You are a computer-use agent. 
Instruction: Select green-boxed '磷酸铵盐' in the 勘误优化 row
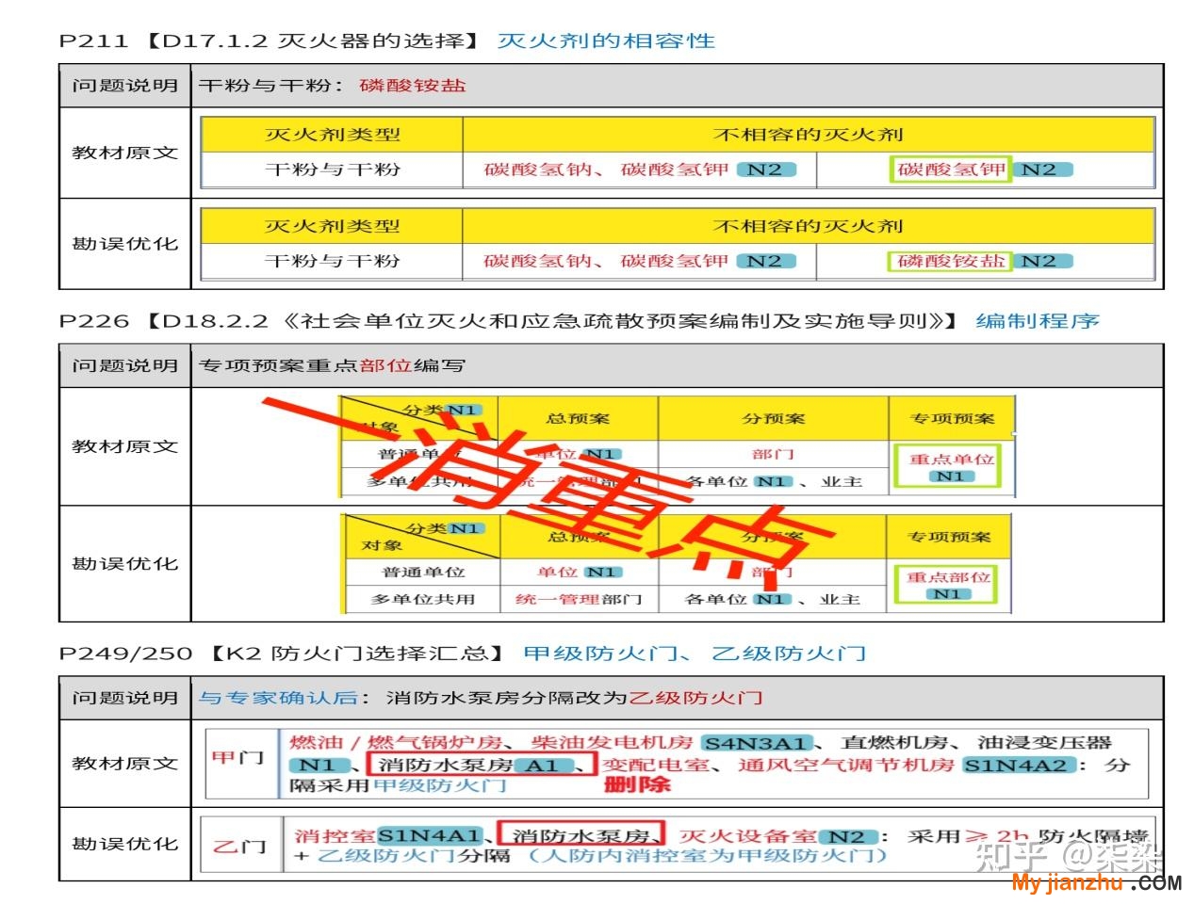(x=951, y=261)
